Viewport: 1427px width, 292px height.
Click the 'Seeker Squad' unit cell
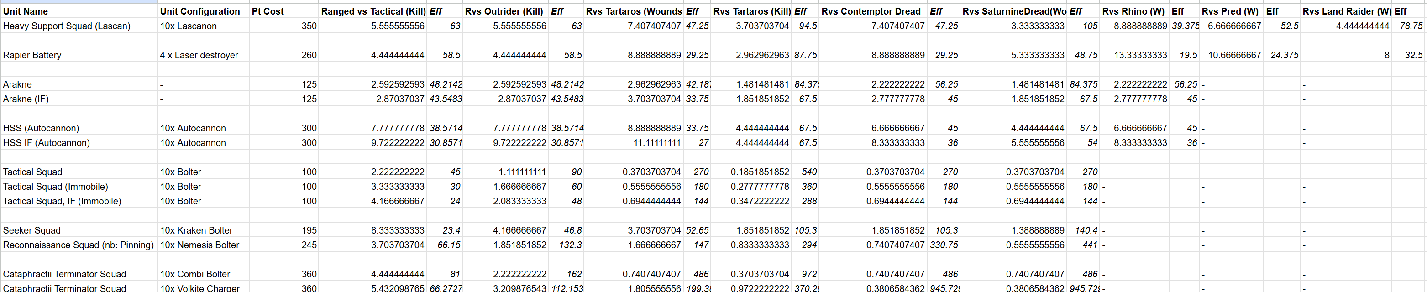pos(79,230)
